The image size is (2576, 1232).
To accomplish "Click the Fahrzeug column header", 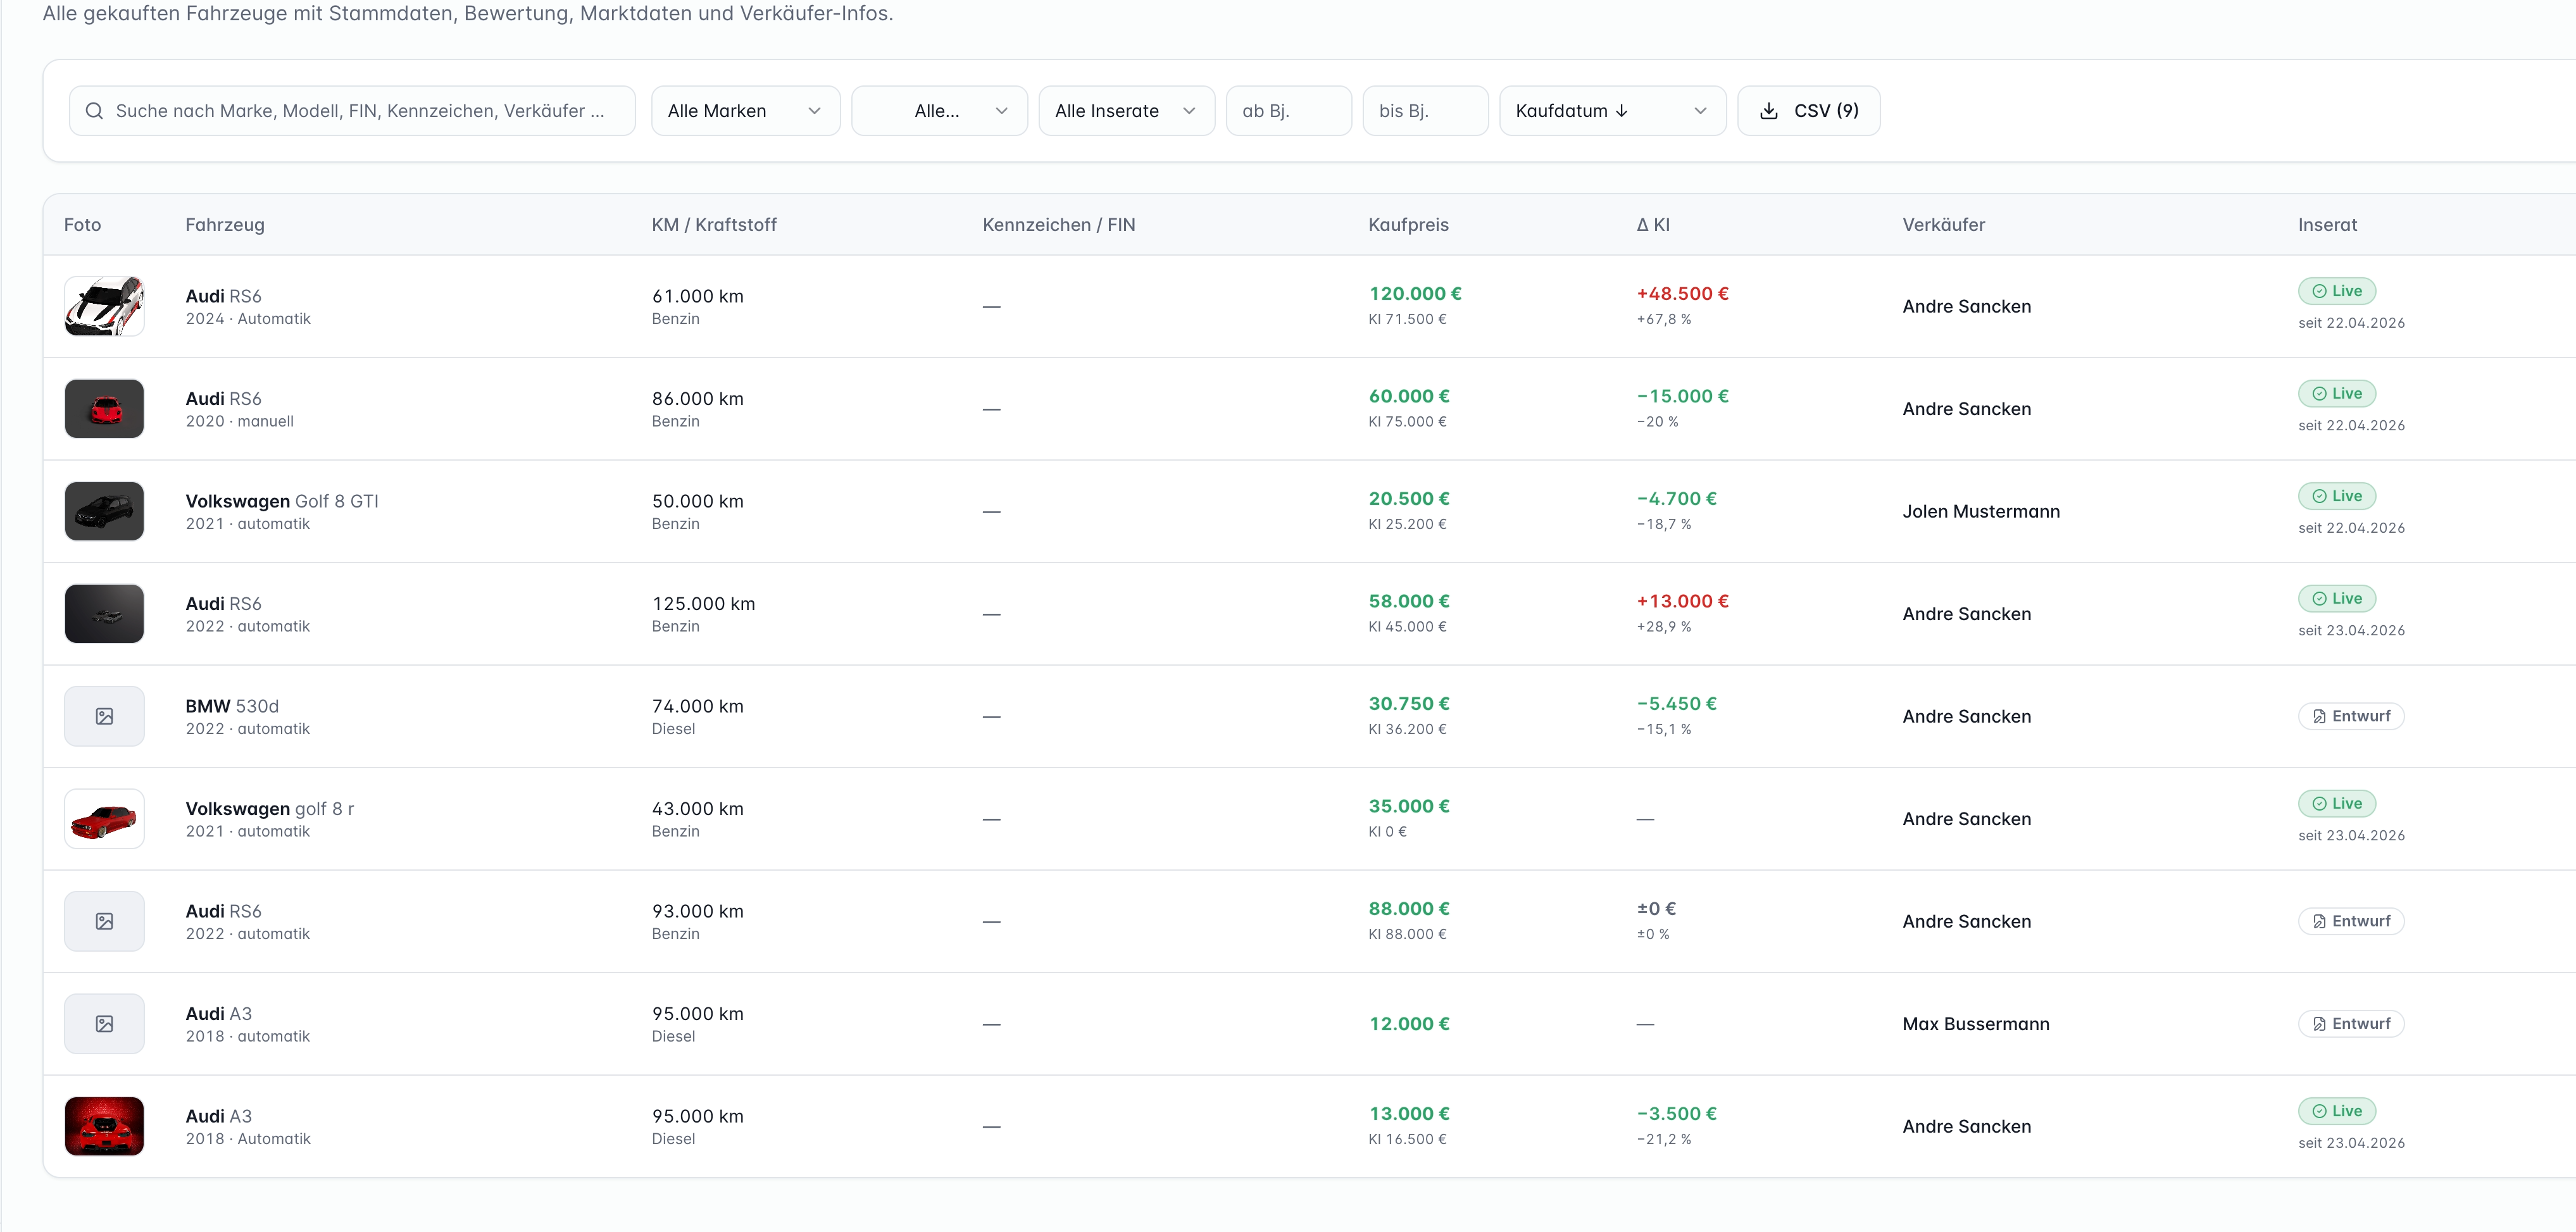I will [x=225, y=225].
